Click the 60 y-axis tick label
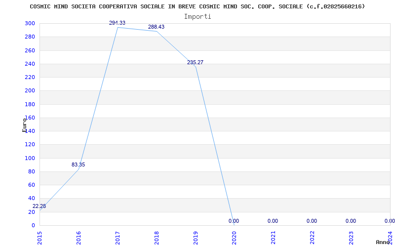395x247 pixels. (32, 185)
